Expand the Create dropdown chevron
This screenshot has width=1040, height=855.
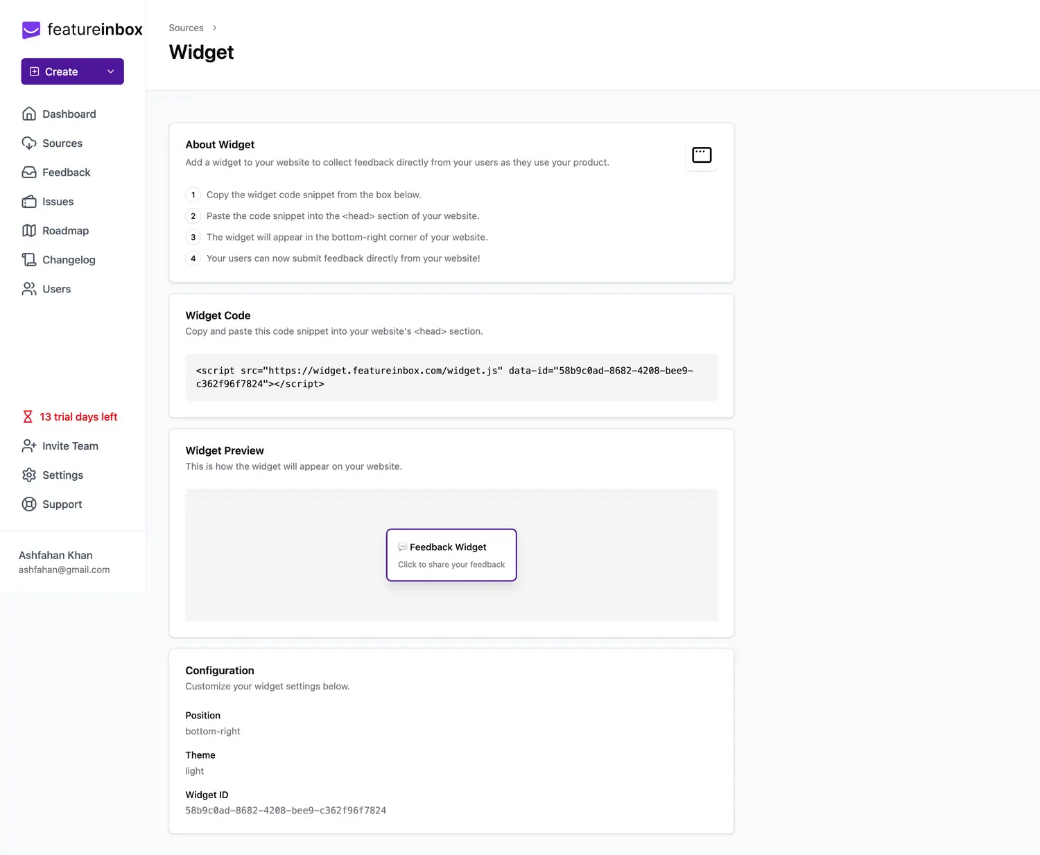coord(110,72)
